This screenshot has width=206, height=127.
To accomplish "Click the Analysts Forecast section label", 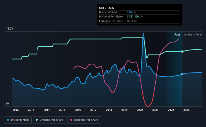I will [193, 34].
